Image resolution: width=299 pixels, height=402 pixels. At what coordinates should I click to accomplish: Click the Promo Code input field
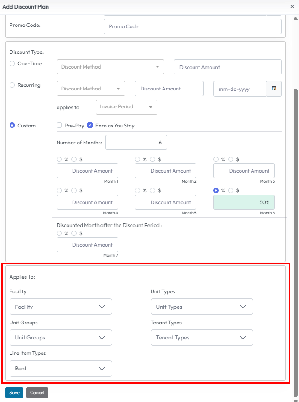(x=192, y=26)
